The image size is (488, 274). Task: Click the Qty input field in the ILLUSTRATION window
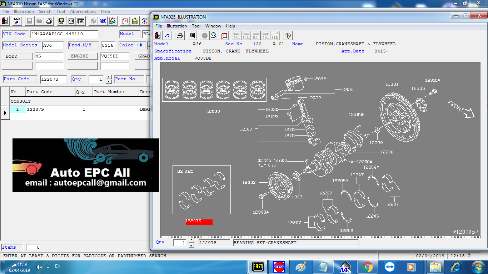pyautogui.click(x=180, y=243)
